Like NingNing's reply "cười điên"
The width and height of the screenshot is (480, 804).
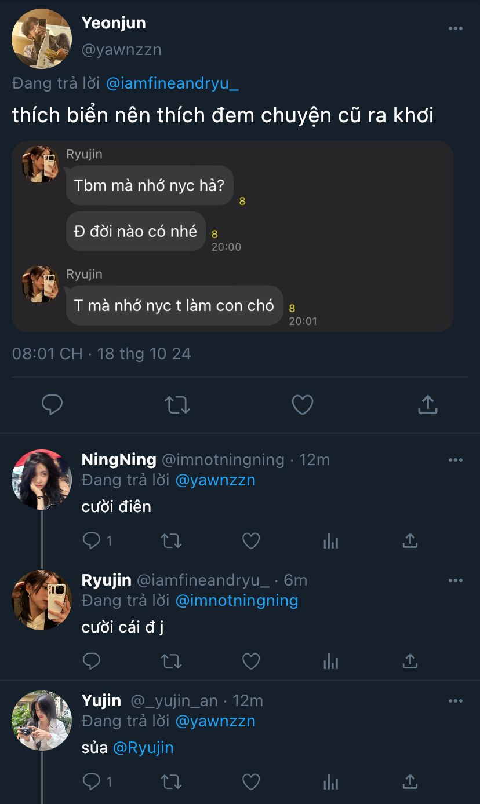click(250, 541)
